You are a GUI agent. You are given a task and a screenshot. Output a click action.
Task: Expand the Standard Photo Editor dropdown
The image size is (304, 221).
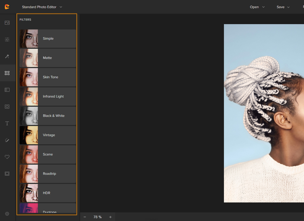[x=42, y=7]
